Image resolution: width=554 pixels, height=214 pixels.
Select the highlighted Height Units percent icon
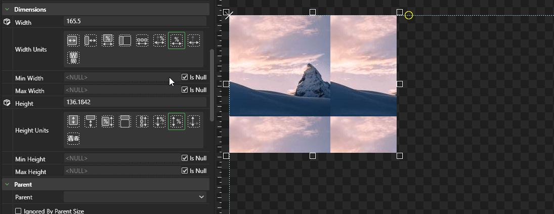[x=177, y=121]
